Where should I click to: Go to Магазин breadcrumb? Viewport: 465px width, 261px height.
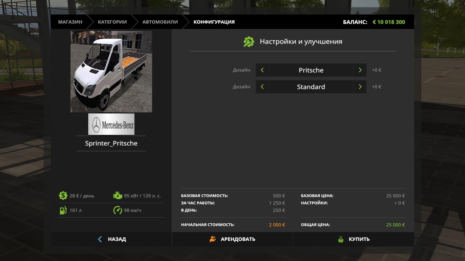tap(70, 22)
